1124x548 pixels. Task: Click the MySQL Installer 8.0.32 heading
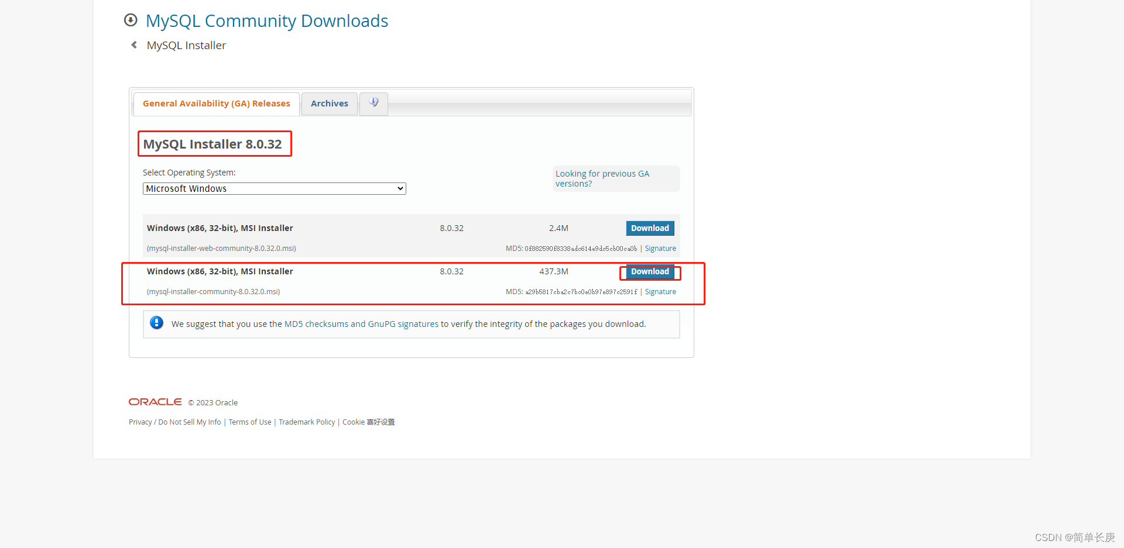[x=213, y=144]
